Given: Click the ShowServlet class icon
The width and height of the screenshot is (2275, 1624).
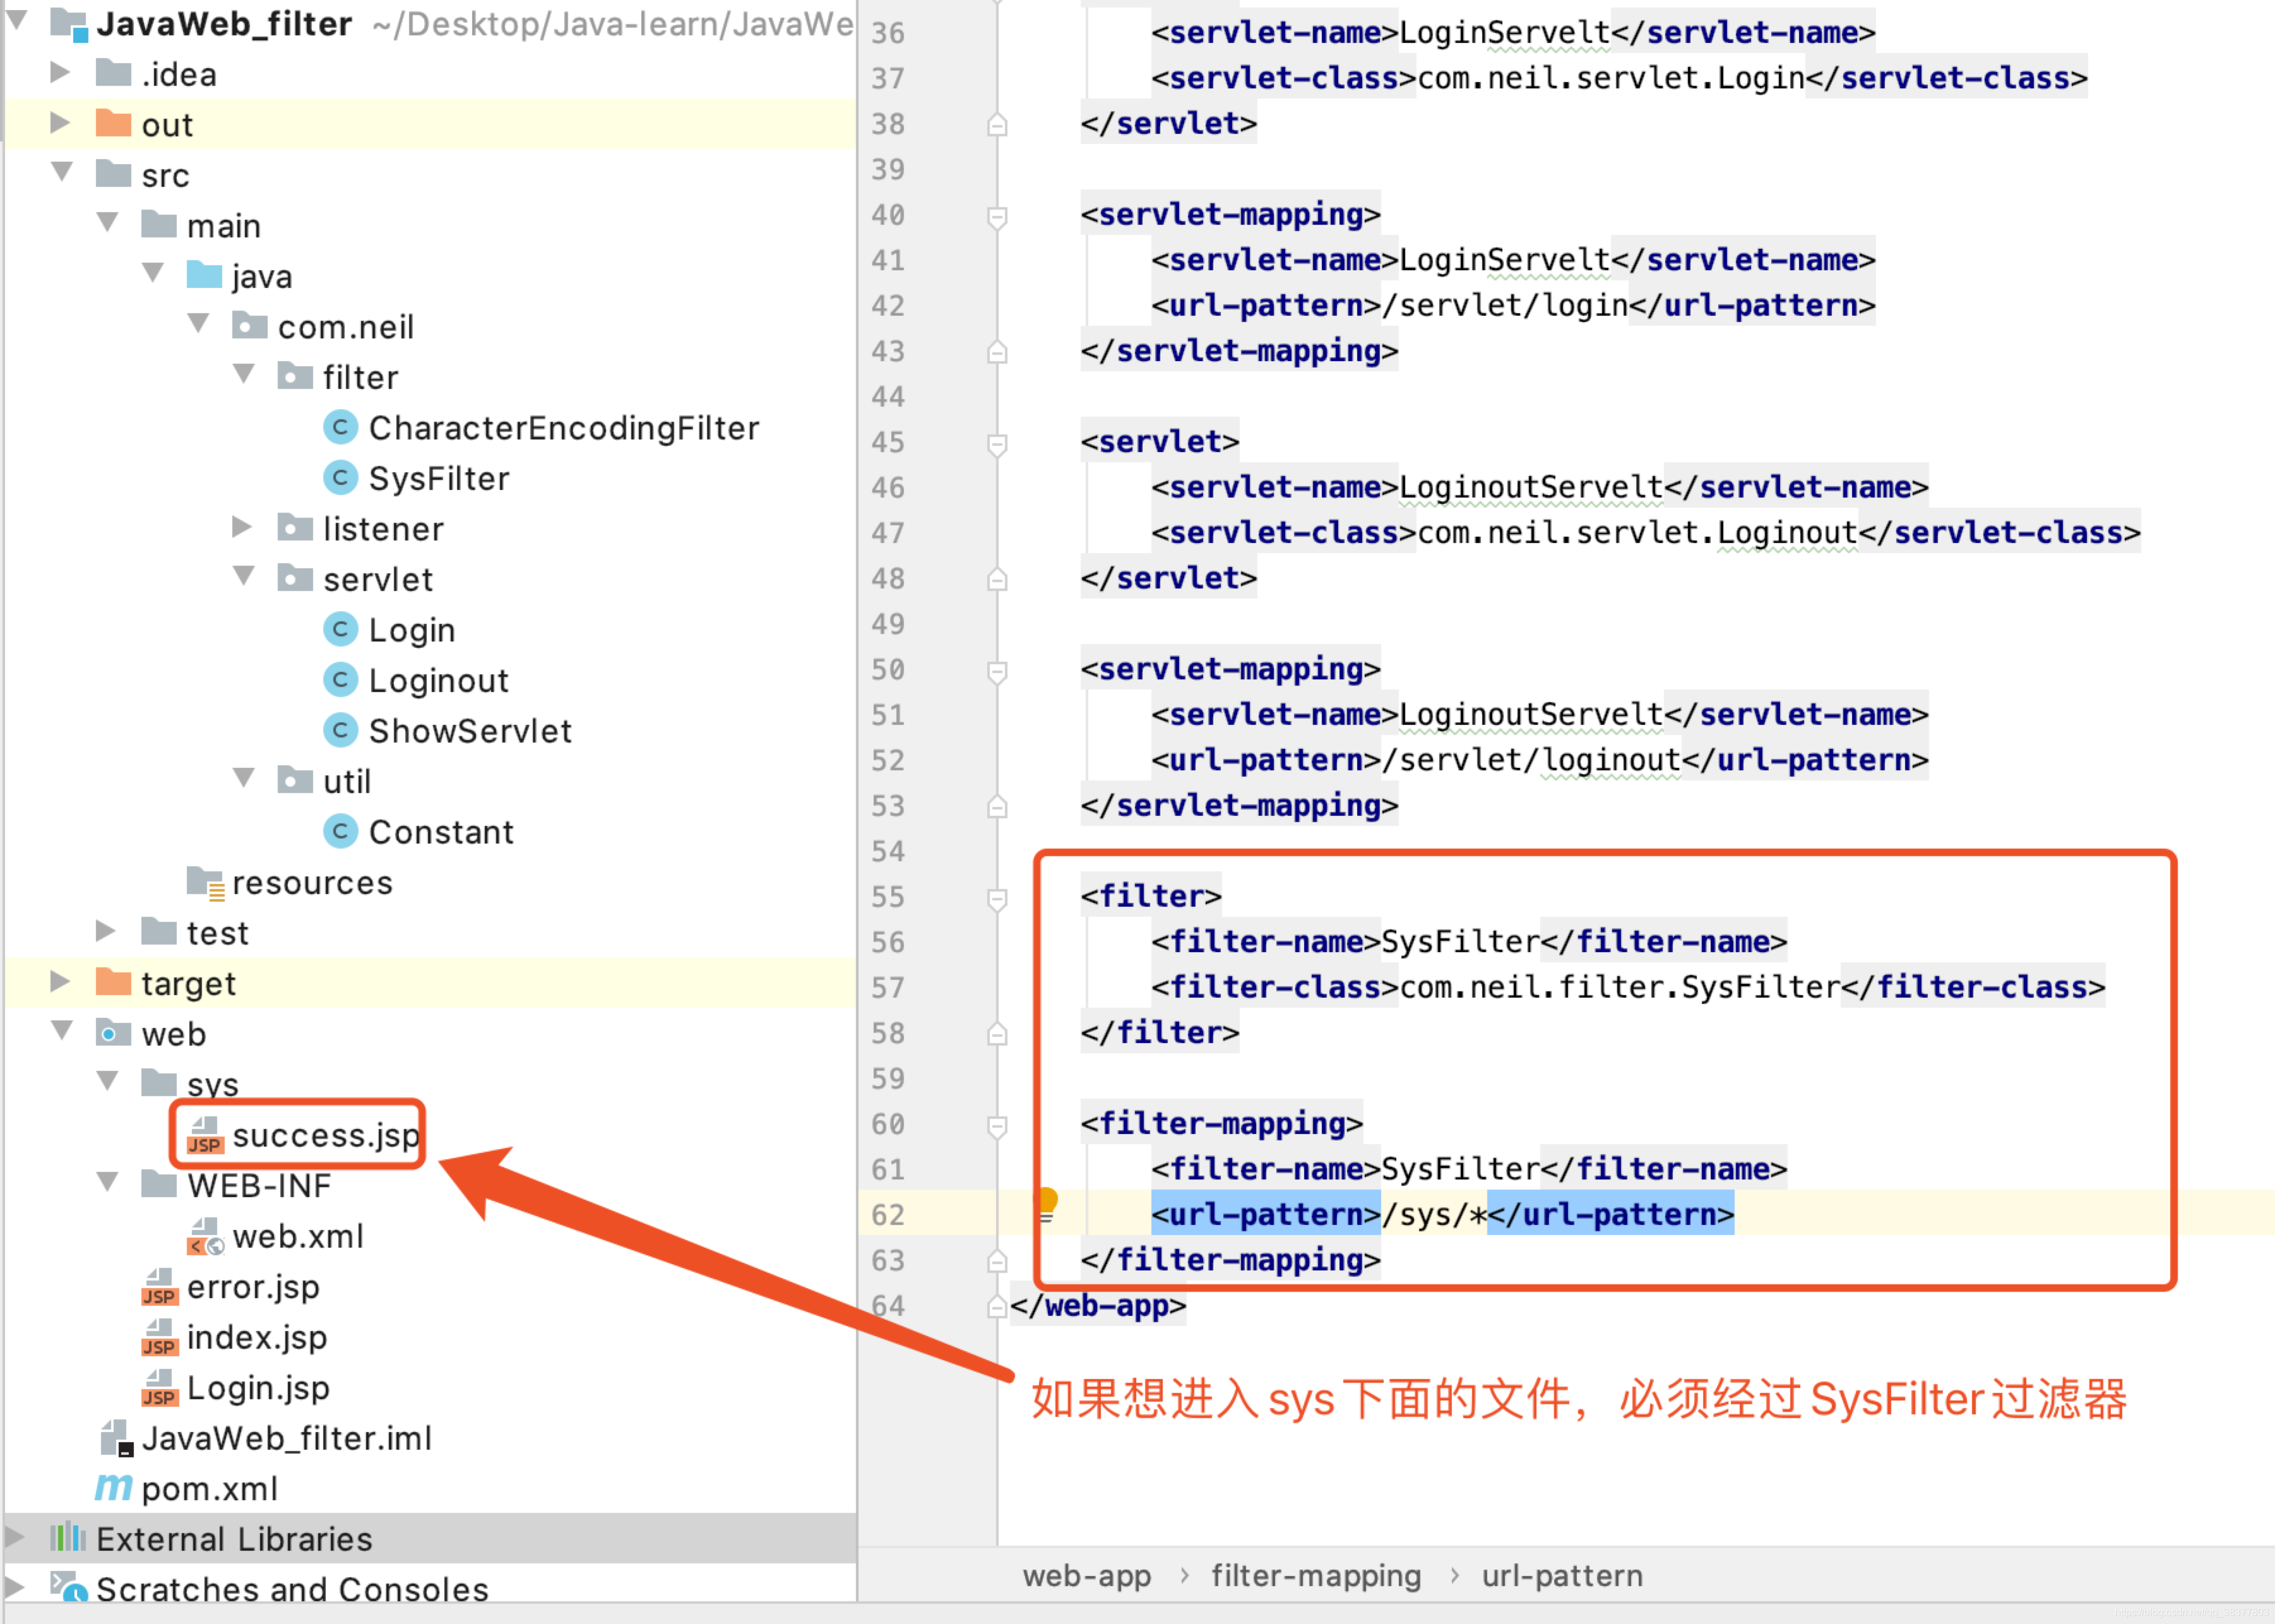Looking at the screenshot, I should point(340,730).
